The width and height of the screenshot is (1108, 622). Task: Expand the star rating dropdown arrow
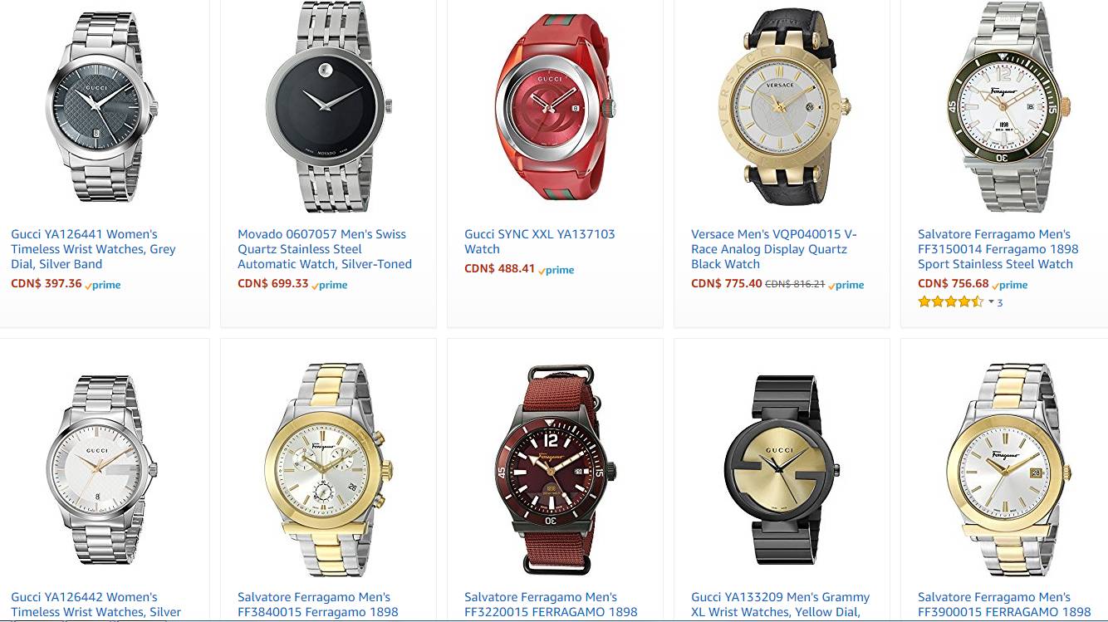[x=991, y=302]
